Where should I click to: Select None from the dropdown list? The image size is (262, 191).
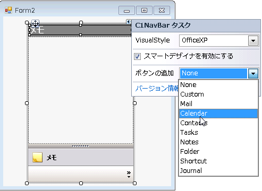(x=218, y=85)
